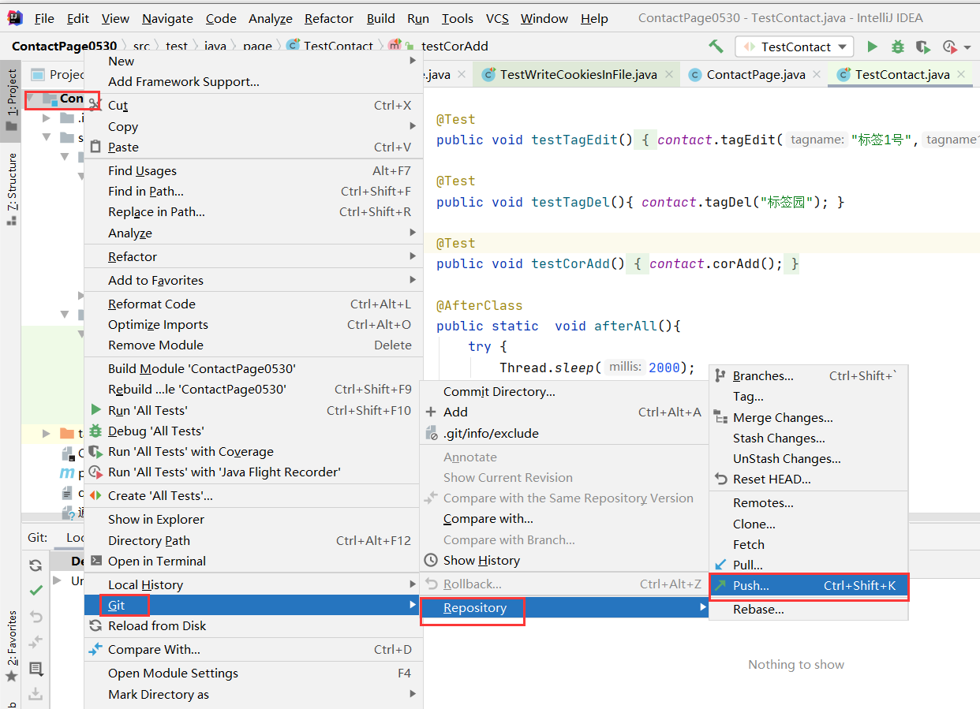Toggle the 2: Favorites tool window tab
The image size is (980, 709).
[x=11, y=645]
